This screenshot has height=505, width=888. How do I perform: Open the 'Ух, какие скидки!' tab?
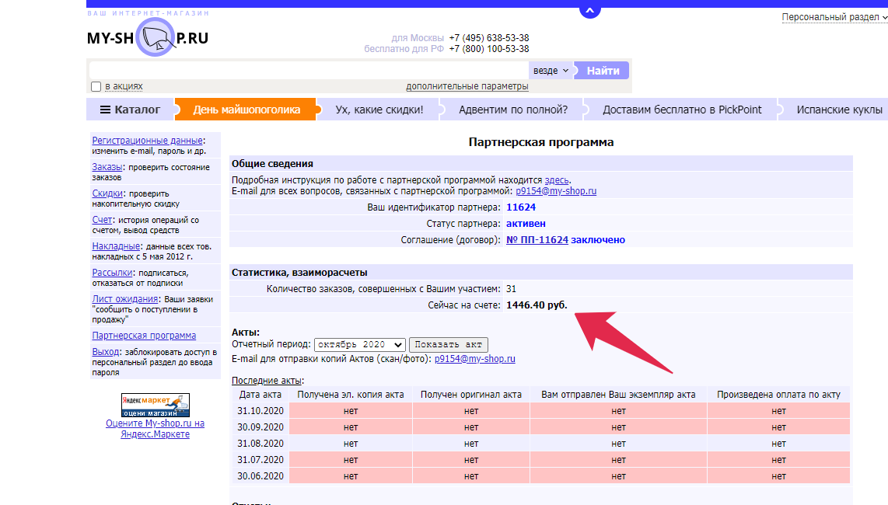coord(379,110)
